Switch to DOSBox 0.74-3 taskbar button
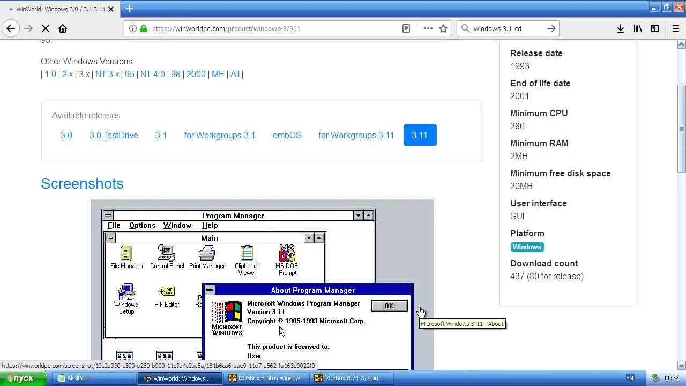 [352, 378]
